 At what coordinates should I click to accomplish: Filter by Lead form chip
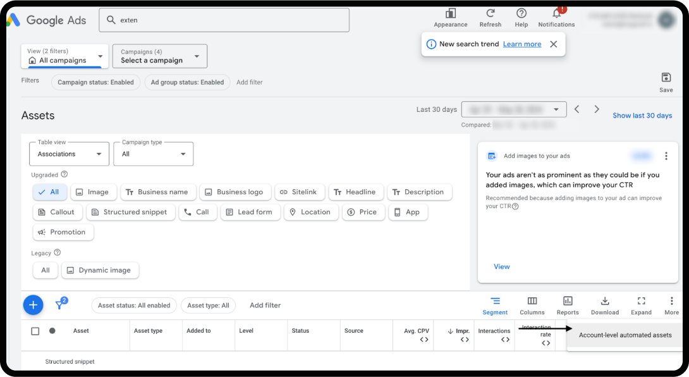[250, 212]
